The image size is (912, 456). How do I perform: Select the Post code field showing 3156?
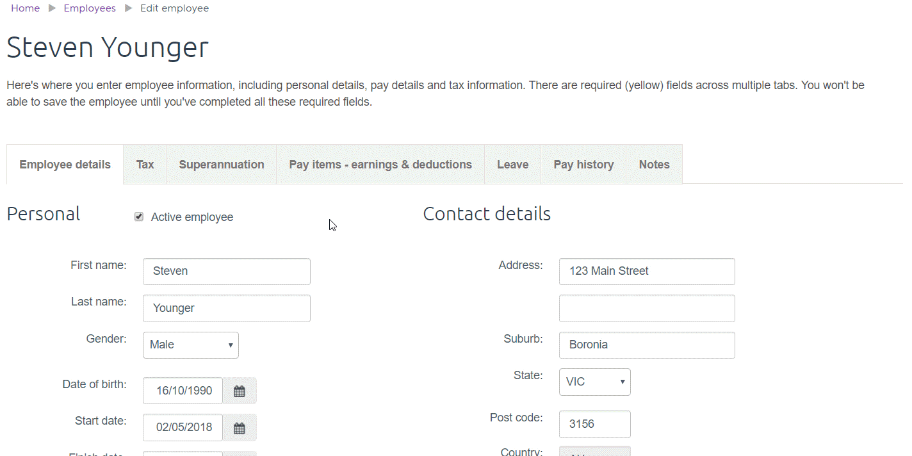coord(594,424)
